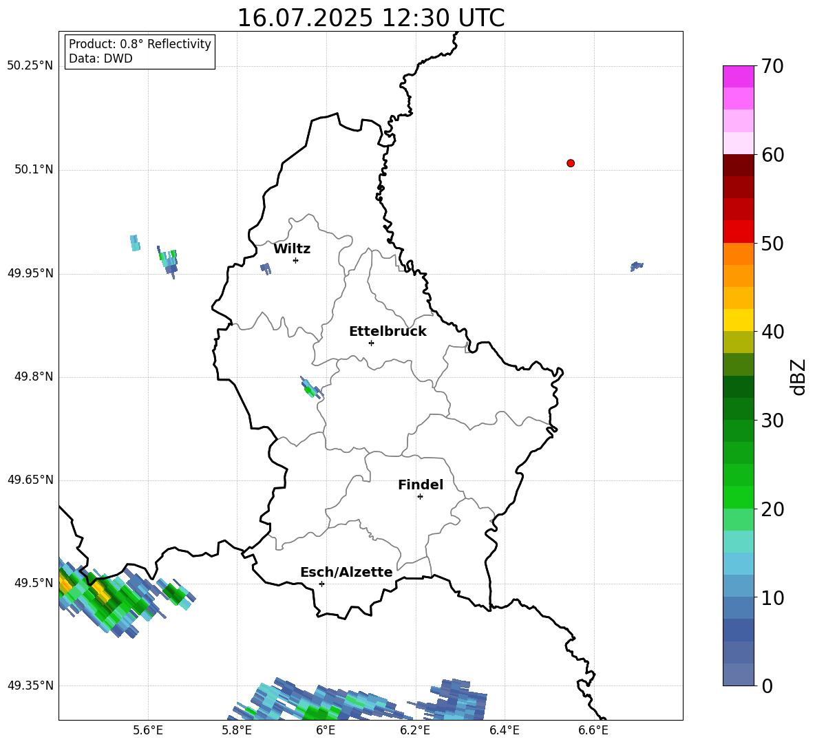Viewport: 815px width, 744px height.
Task: Click the Data: DWD text
Action: [100, 59]
